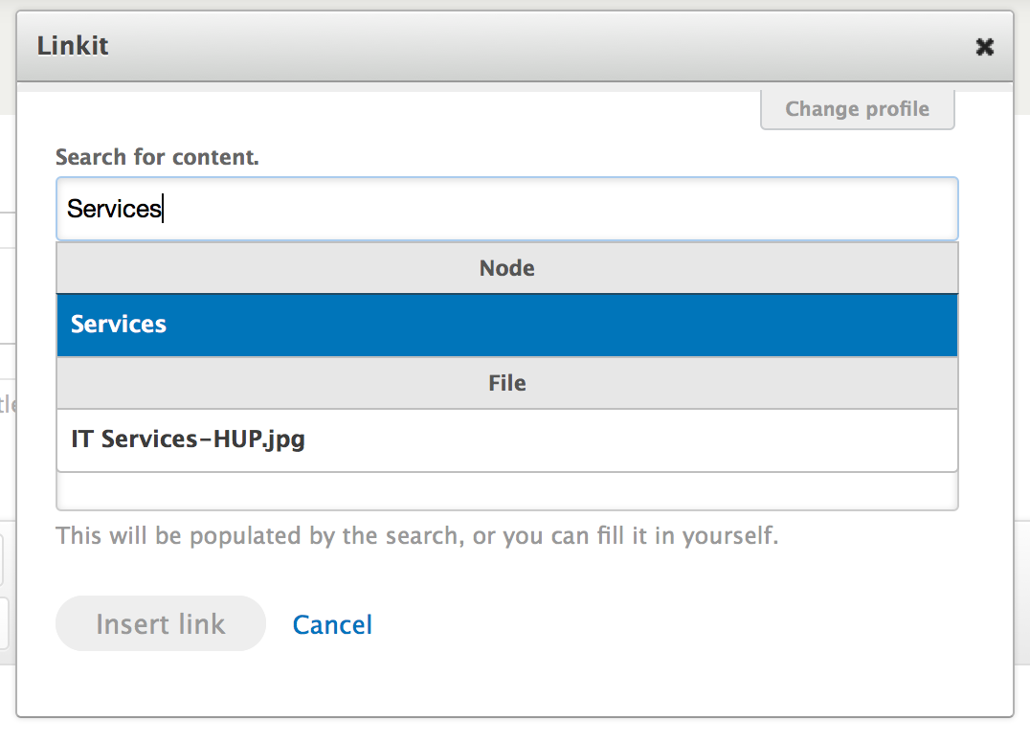Click the blank right side of the Services row
Viewport: 1030px width, 743px height.
click(x=766, y=325)
